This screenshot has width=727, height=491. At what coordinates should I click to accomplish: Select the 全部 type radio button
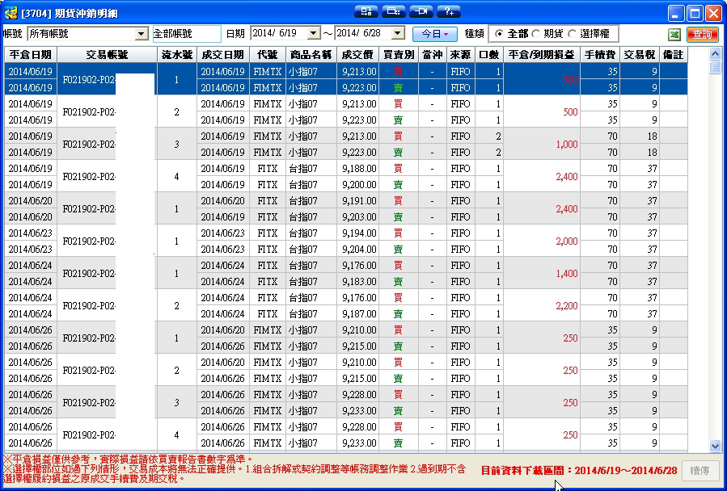[x=499, y=34]
